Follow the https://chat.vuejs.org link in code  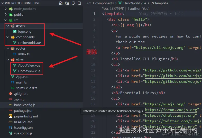[170, 116]
